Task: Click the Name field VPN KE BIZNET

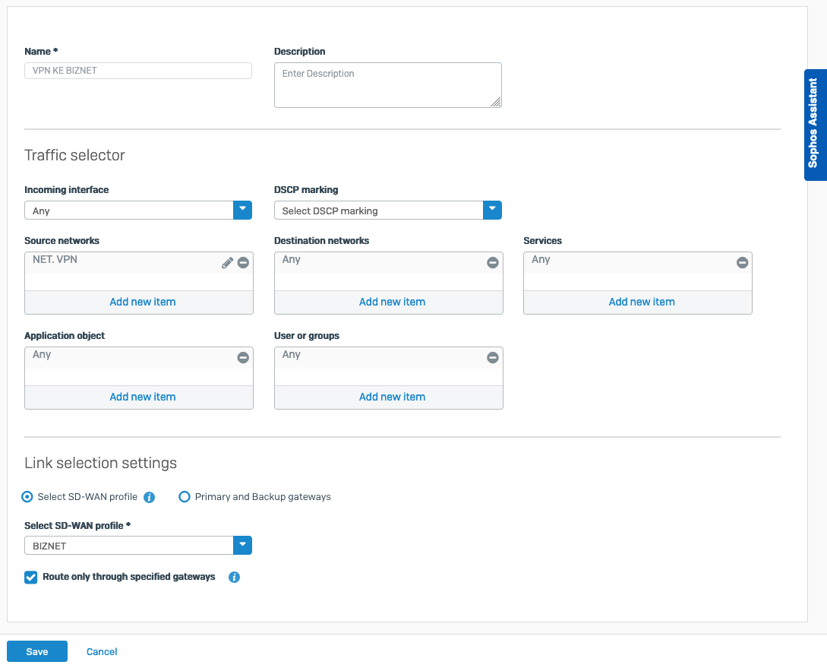Action: pos(138,71)
